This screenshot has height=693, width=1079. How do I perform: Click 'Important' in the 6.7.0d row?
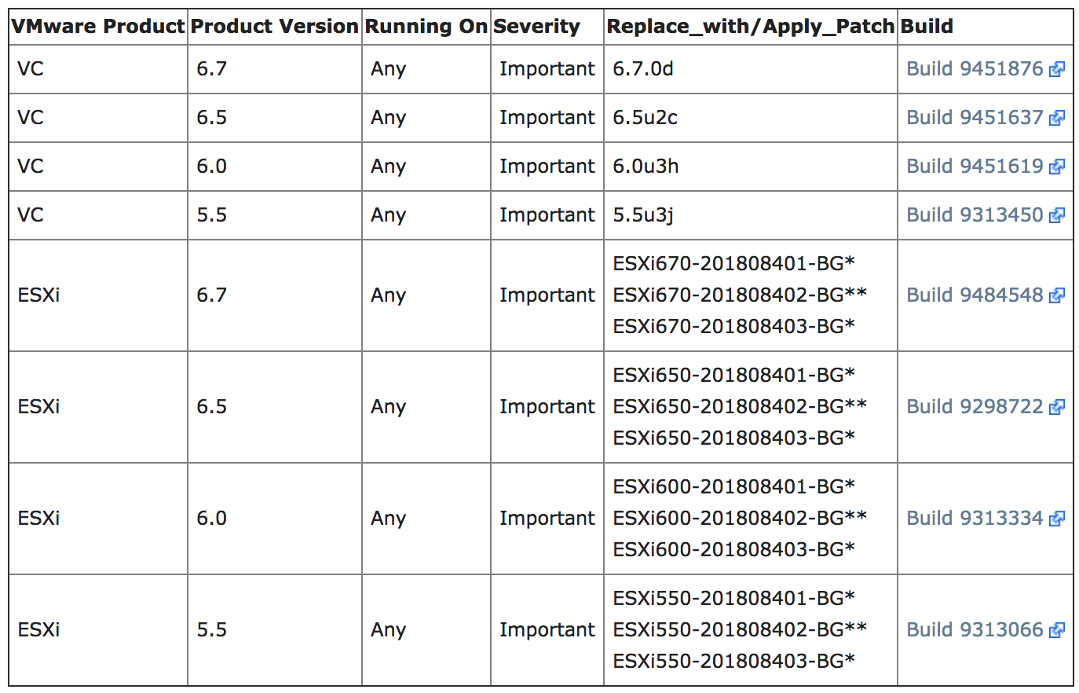point(547,69)
